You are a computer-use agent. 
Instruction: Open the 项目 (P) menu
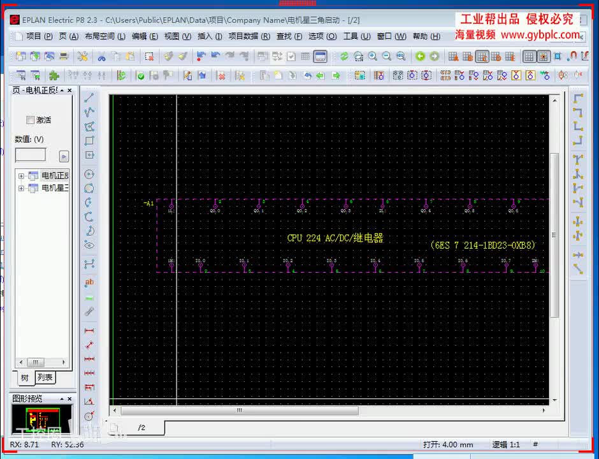tap(39, 36)
